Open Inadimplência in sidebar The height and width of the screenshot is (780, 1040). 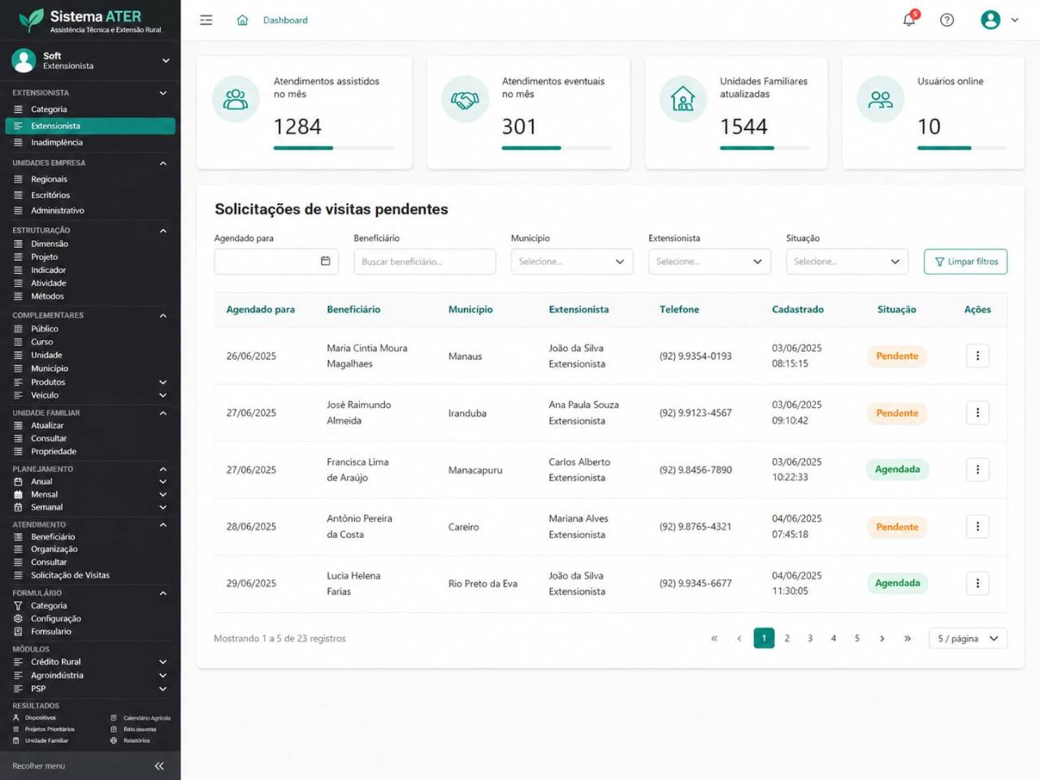click(x=57, y=143)
